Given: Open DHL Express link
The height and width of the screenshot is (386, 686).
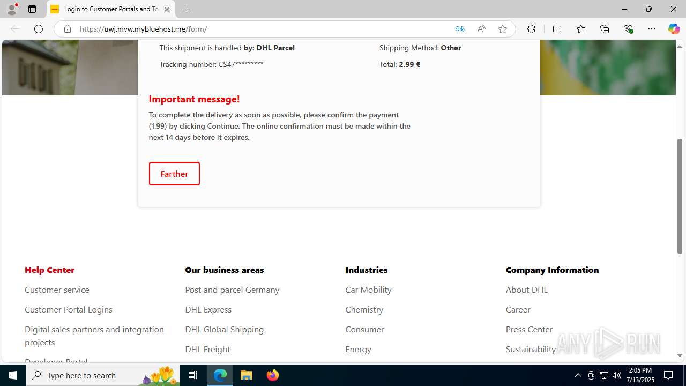Looking at the screenshot, I should click(x=208, y=309).
